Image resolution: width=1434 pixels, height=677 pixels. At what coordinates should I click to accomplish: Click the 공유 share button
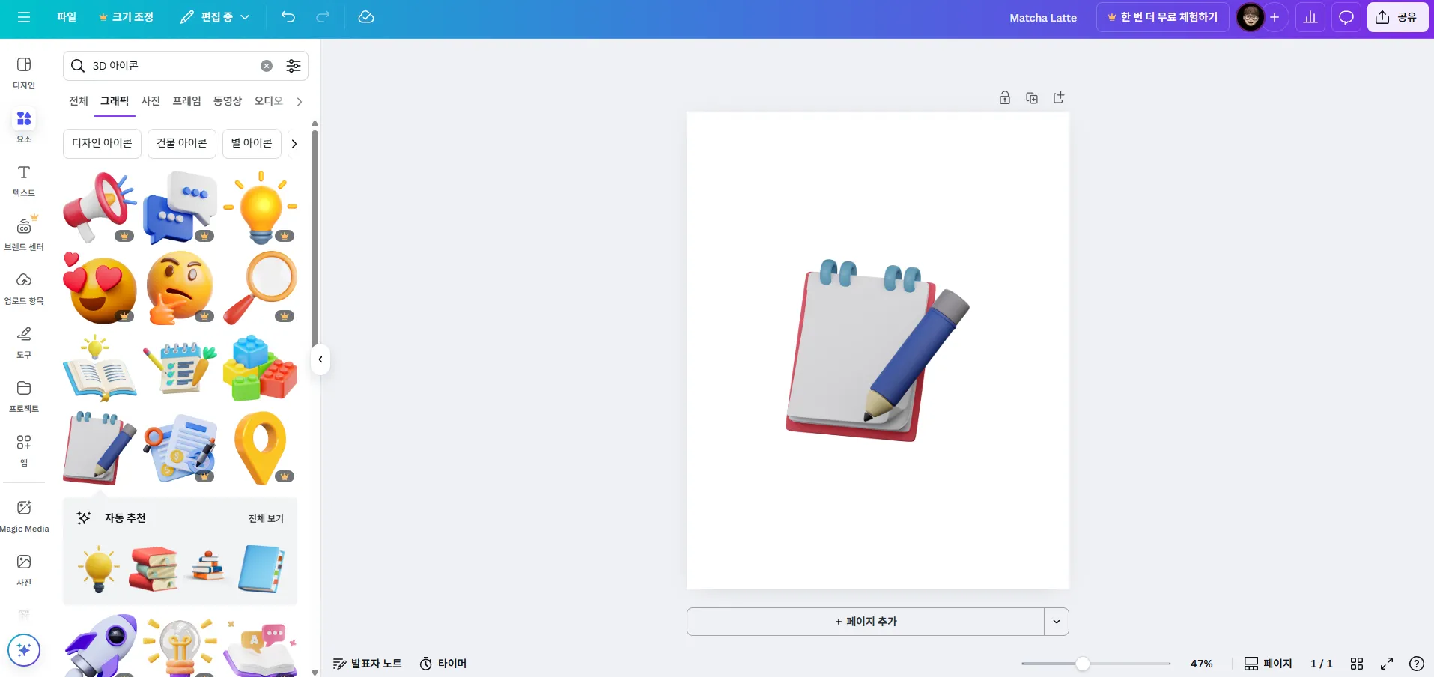click(x=1397, y=17)
